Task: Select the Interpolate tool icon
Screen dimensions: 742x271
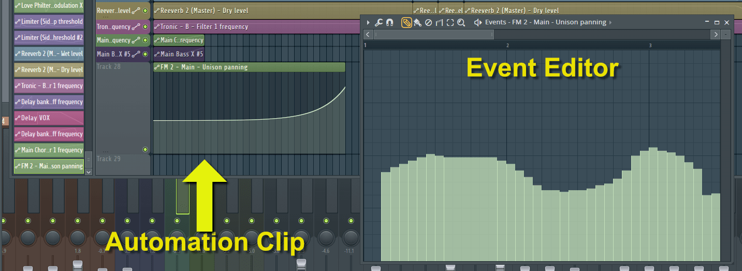Action: pos(439,22)
